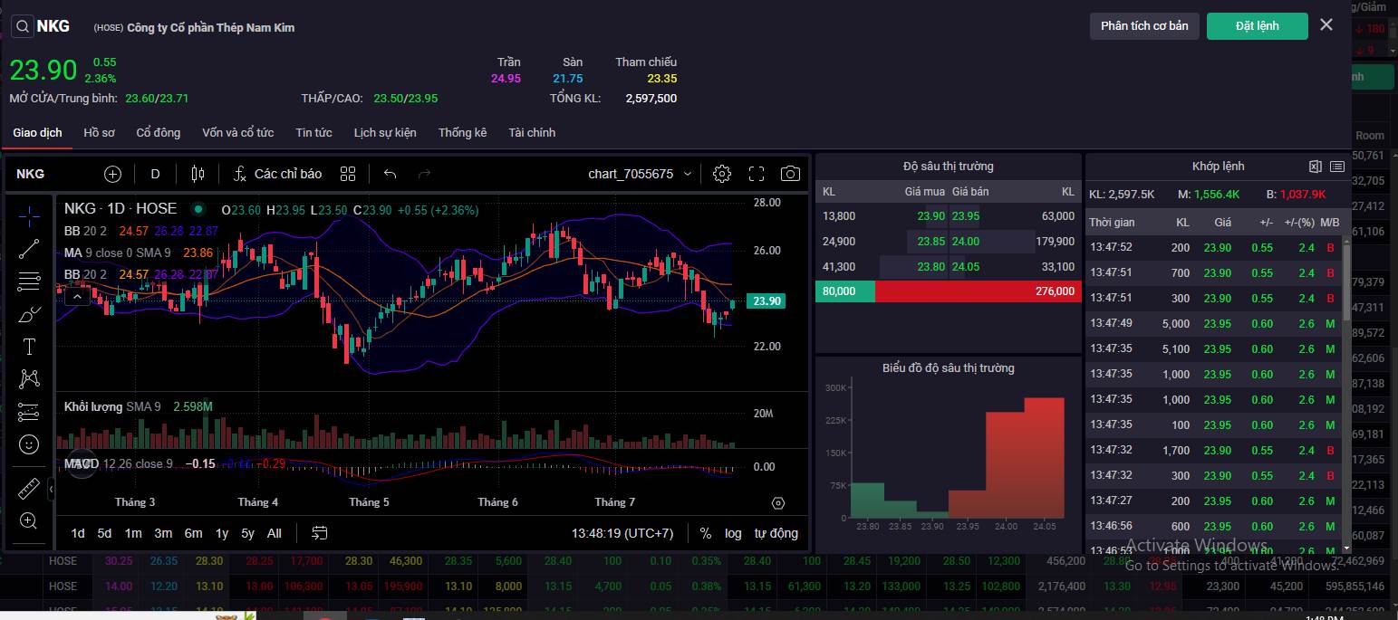Open the candlestick chart style menu
Viewport: 1398px width, 620px height.
click(x=198, y=174)
